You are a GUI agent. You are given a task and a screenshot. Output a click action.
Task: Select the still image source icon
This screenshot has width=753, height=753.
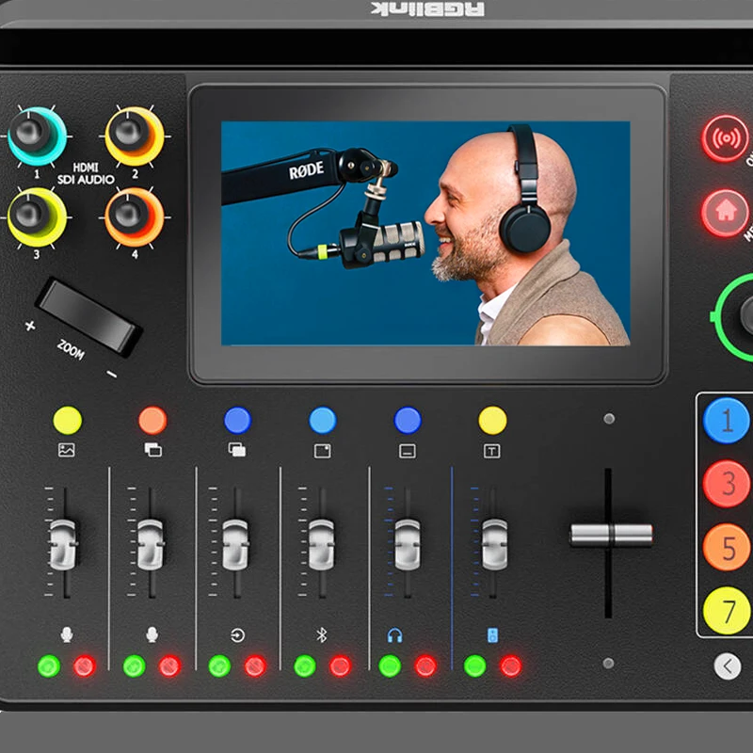coord(66,450)
